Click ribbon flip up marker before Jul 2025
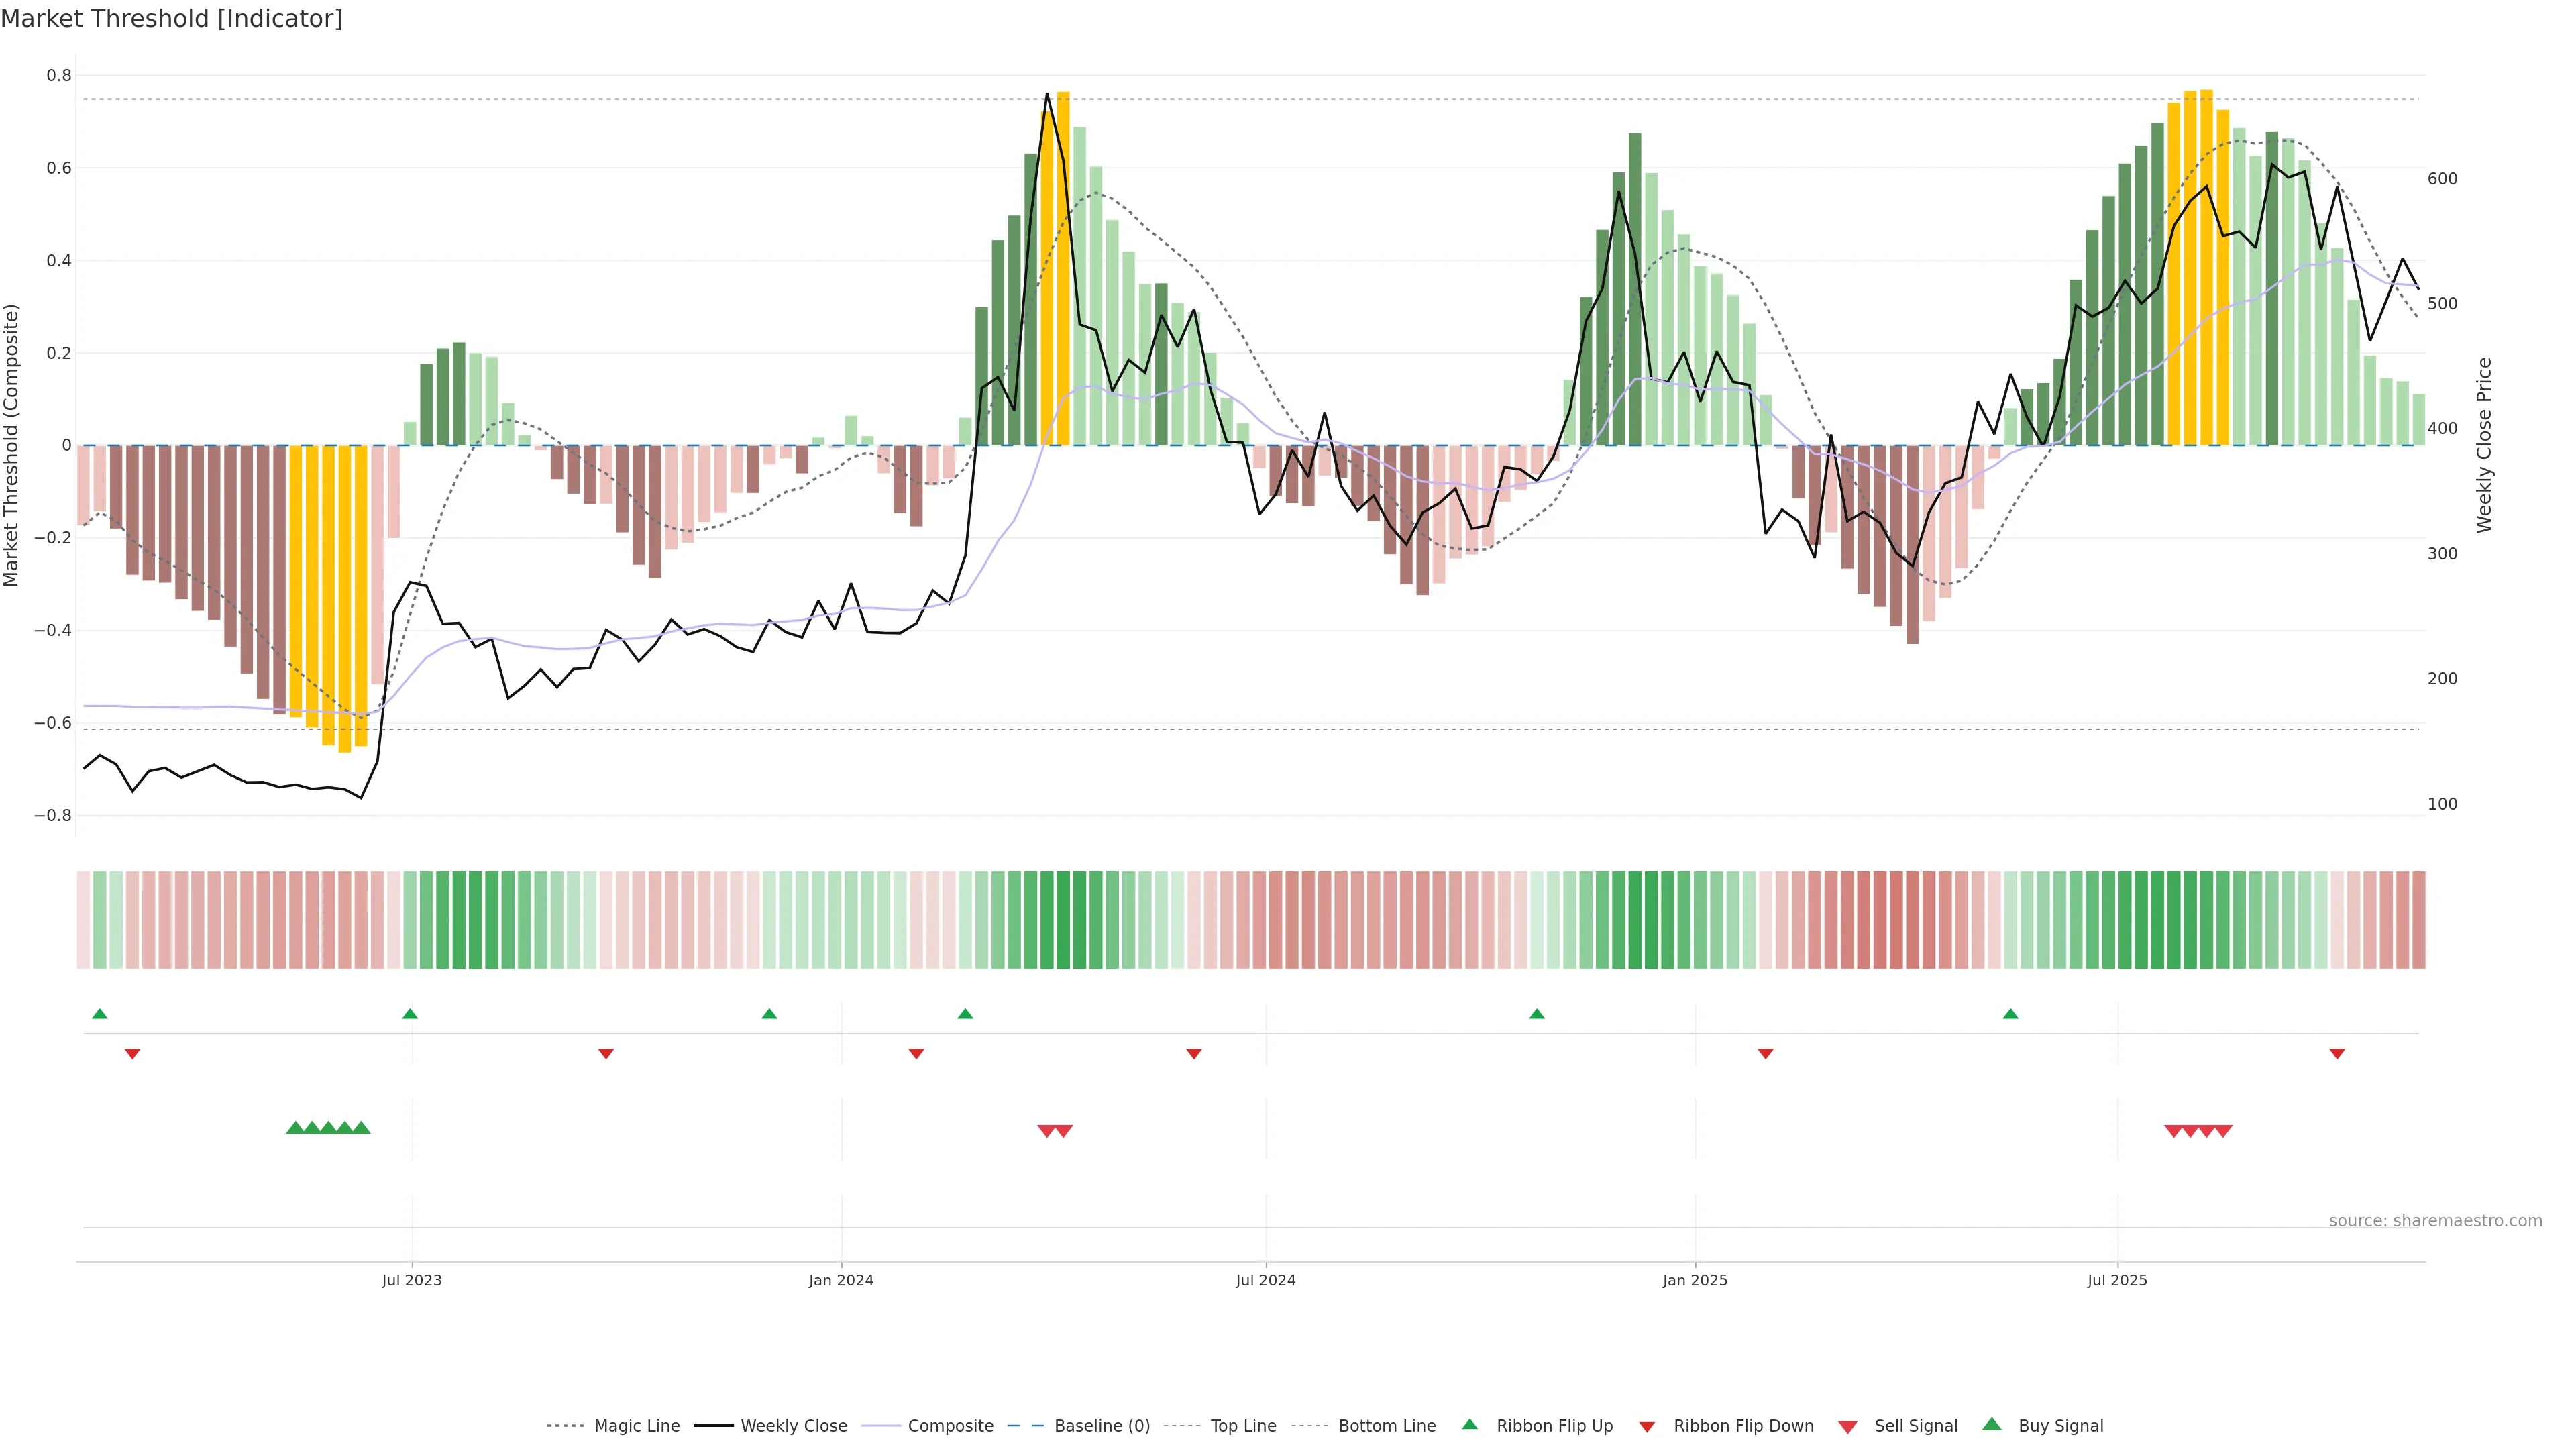 pyautogui.click(x=2010, y=1014)
